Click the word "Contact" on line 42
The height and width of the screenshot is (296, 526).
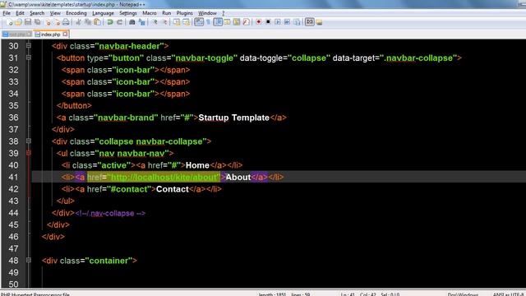coord(173,189)
